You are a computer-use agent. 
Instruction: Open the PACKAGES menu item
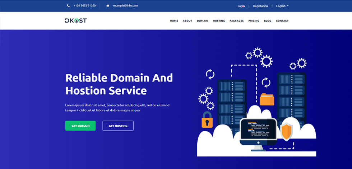point(237,21)
